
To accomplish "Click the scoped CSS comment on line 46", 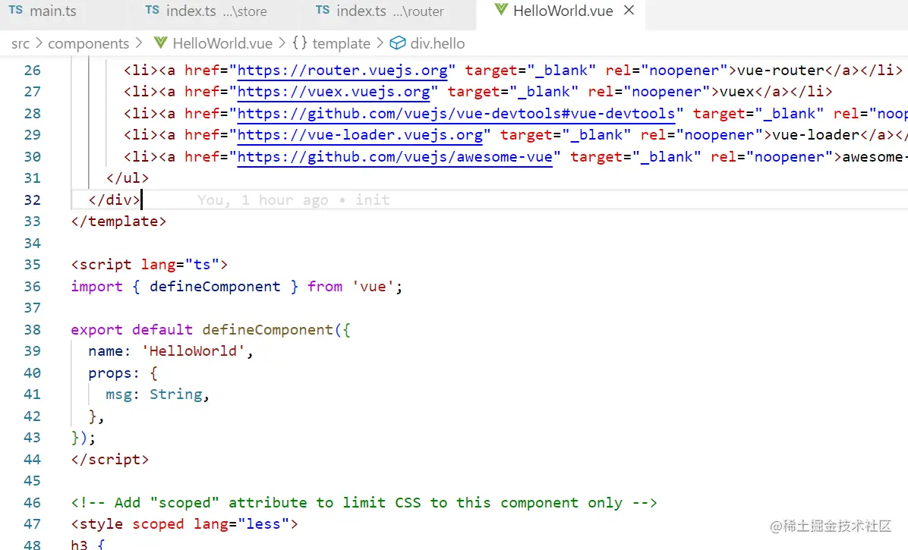I will [x=364, y=502].
